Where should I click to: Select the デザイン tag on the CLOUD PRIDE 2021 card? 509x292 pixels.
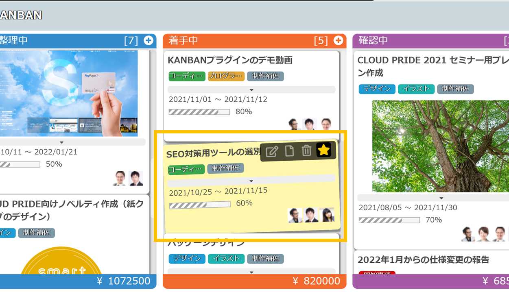pyautogui.click(x=377, y=89)
